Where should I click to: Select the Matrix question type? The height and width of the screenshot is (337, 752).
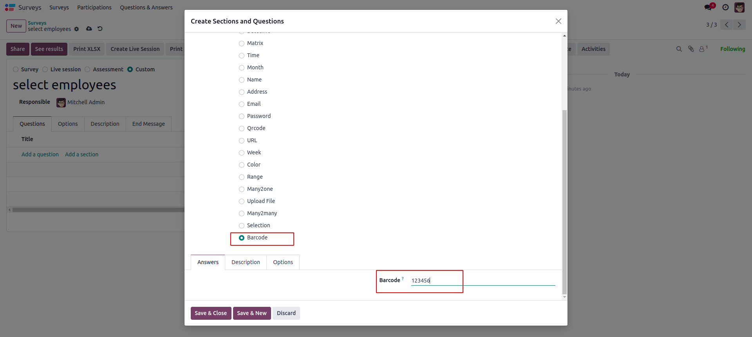[242, 43]
